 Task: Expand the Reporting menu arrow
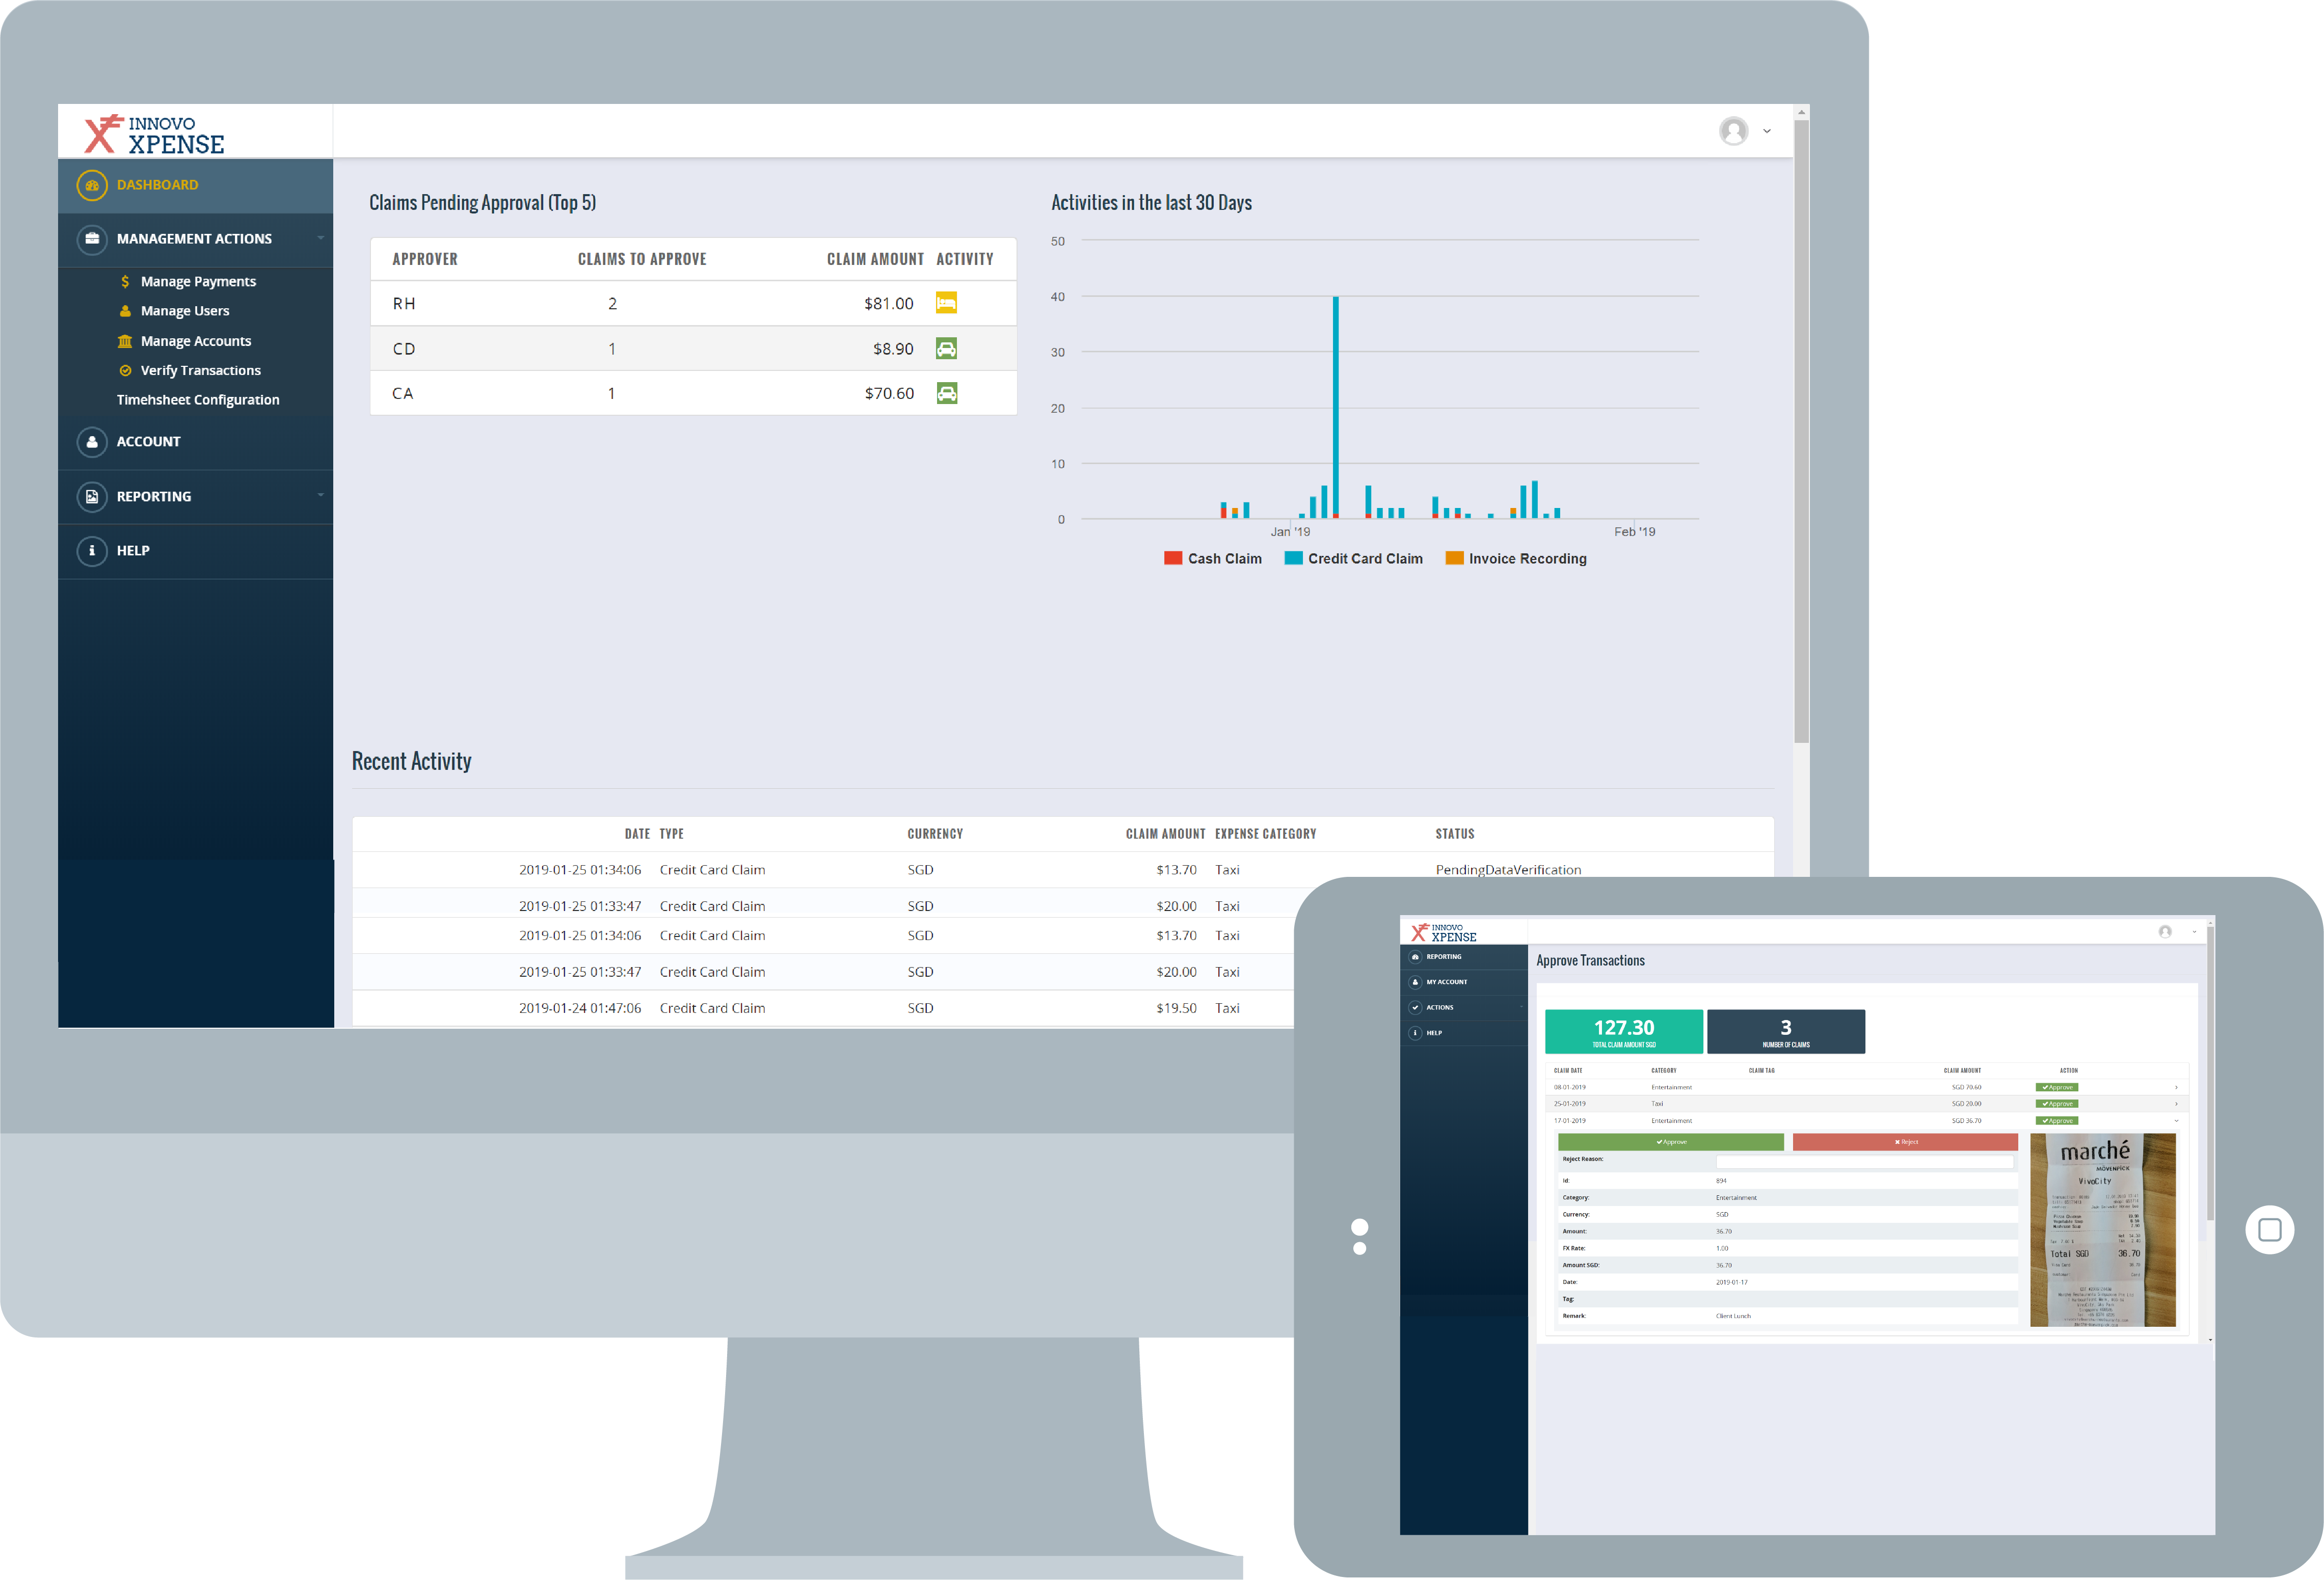[x=320, y=495]
